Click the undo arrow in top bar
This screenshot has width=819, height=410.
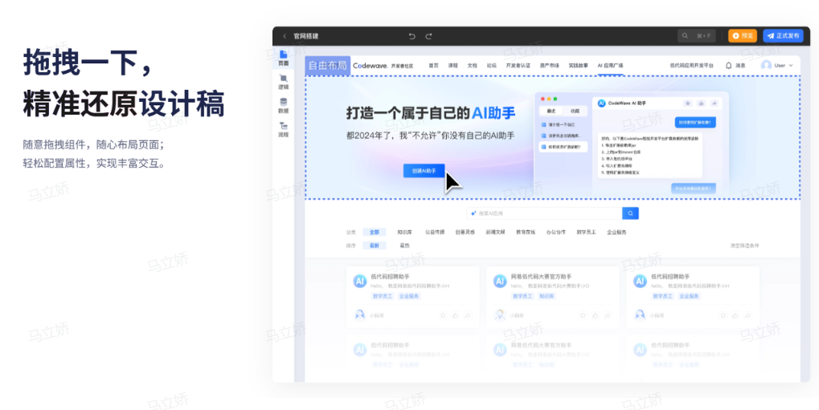tap(412, 36)
